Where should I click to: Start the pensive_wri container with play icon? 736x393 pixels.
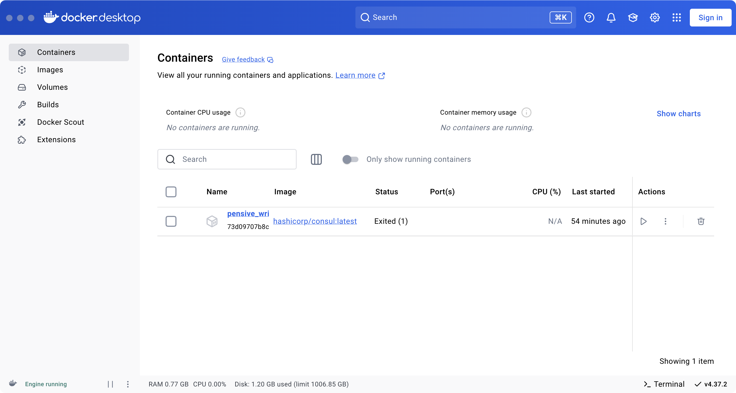point(643,221)
